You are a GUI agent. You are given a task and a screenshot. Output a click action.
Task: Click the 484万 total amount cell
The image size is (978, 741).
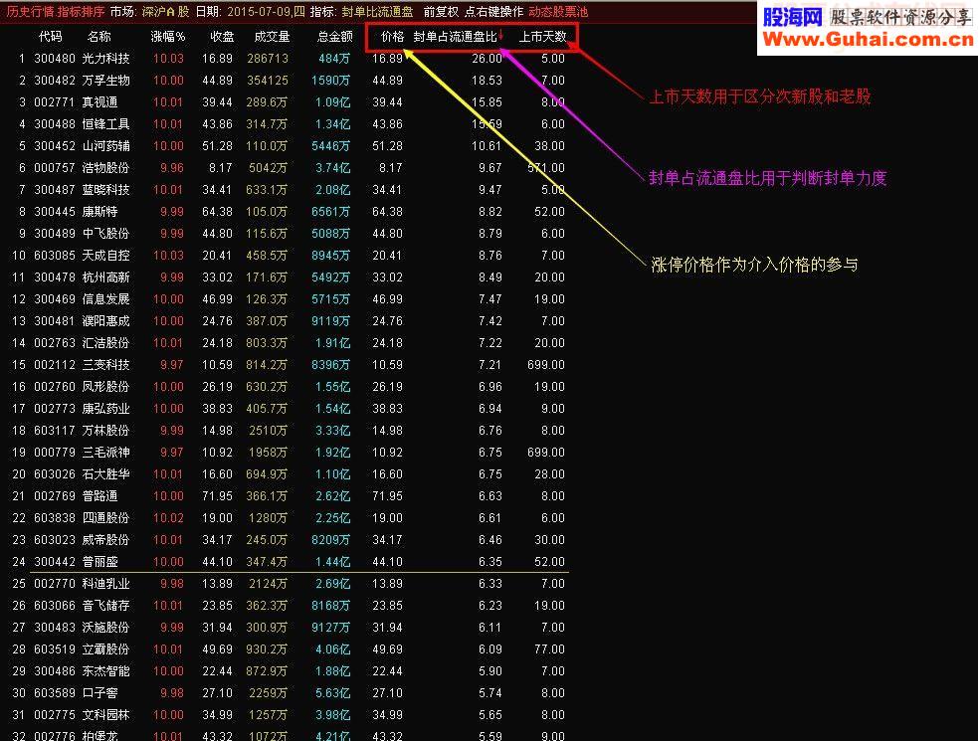coord(334,59)
